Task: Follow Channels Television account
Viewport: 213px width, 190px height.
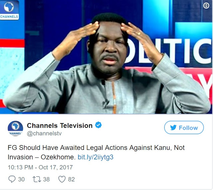Action: click(x=184, y=128)
